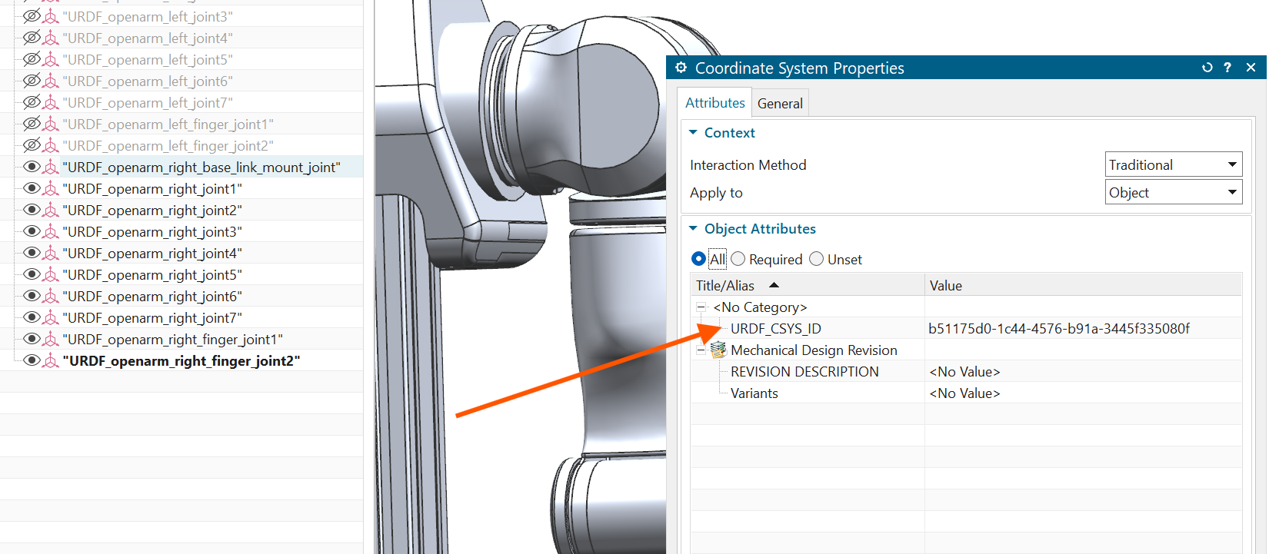Hide URDF_openarm_right_joint2 using its eye icon

(x=32, y=210)
